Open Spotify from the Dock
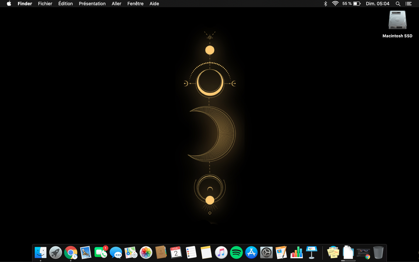 pos(236,253)
